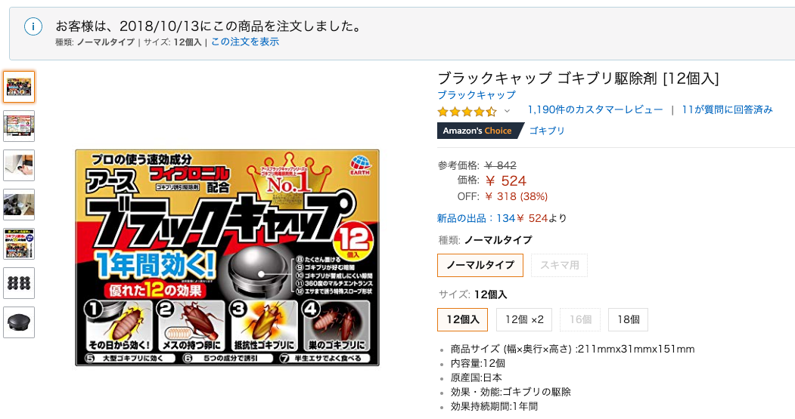Open the 1,190件のカスタマーレビュー link
The width and height of the screenshot is (795, 419).
[x=595, y=109]
